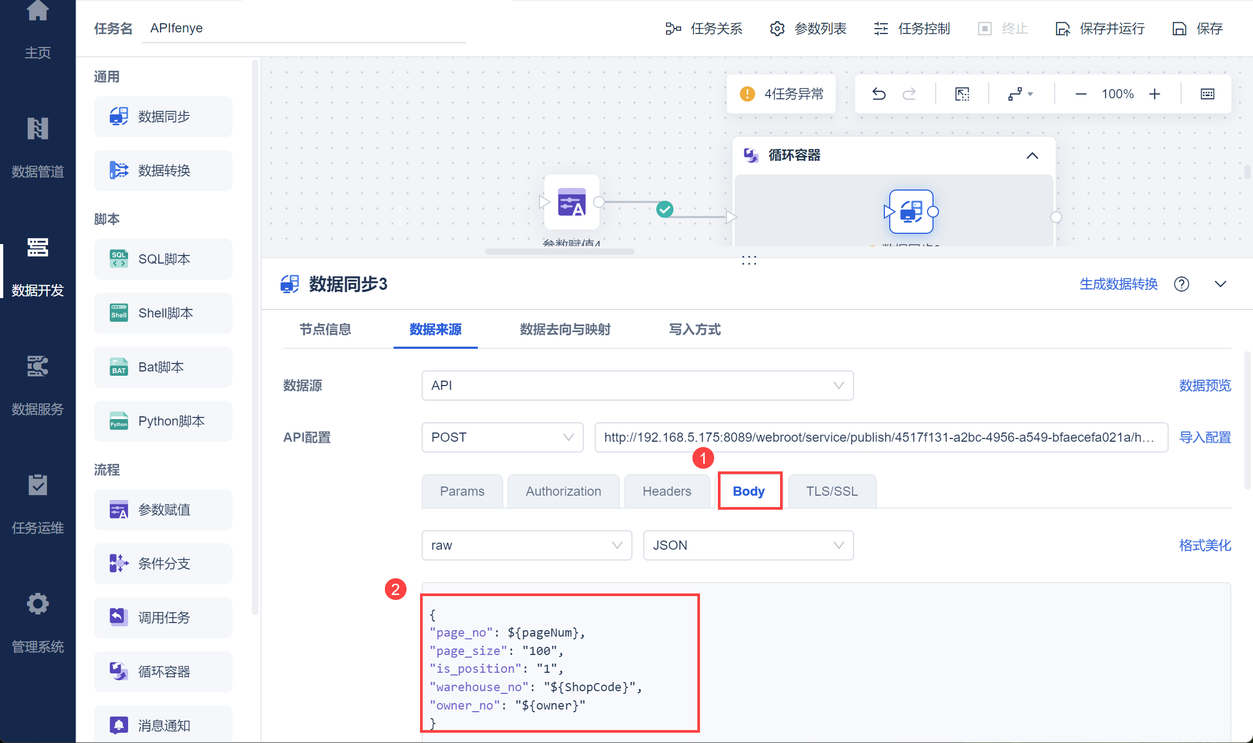Image resolution: width=1253 pixels, height=743 pixels.
Task: Click the 格式美化 link
Action: 1205,545
